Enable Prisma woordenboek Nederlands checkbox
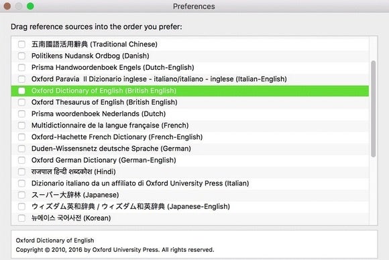389x260 pixels. click(x=21, y=114)
